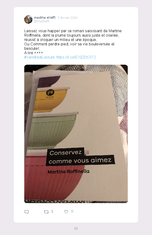Like the tweet with the heart icon
The width and height of the screenshot is (152, 235).
[66, 212]
